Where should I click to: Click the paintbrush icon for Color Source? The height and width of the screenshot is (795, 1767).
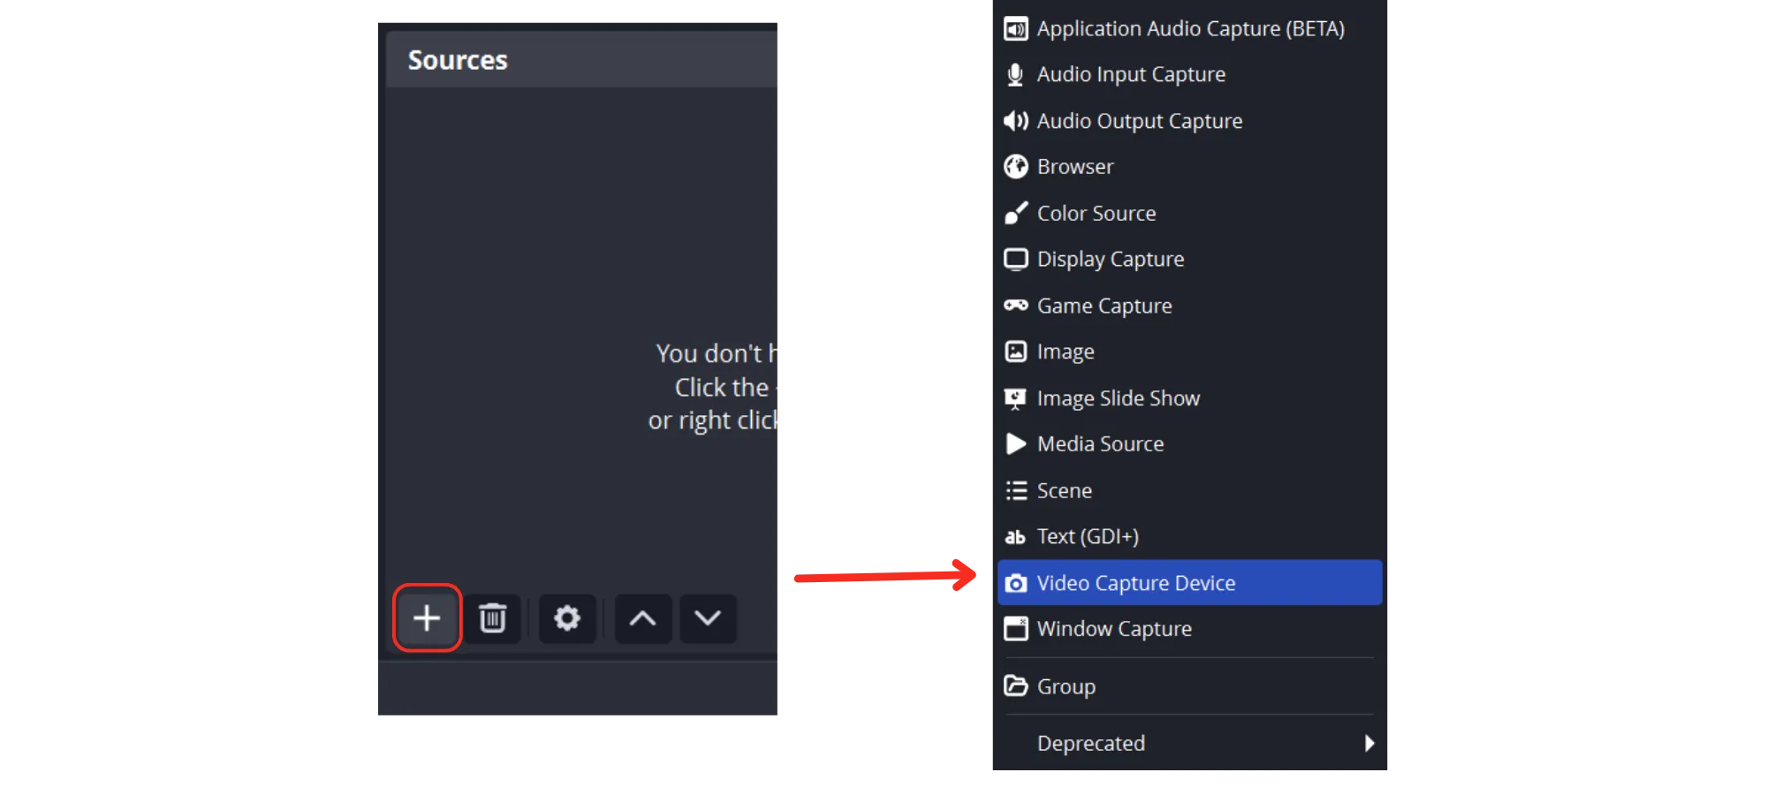1016,213
